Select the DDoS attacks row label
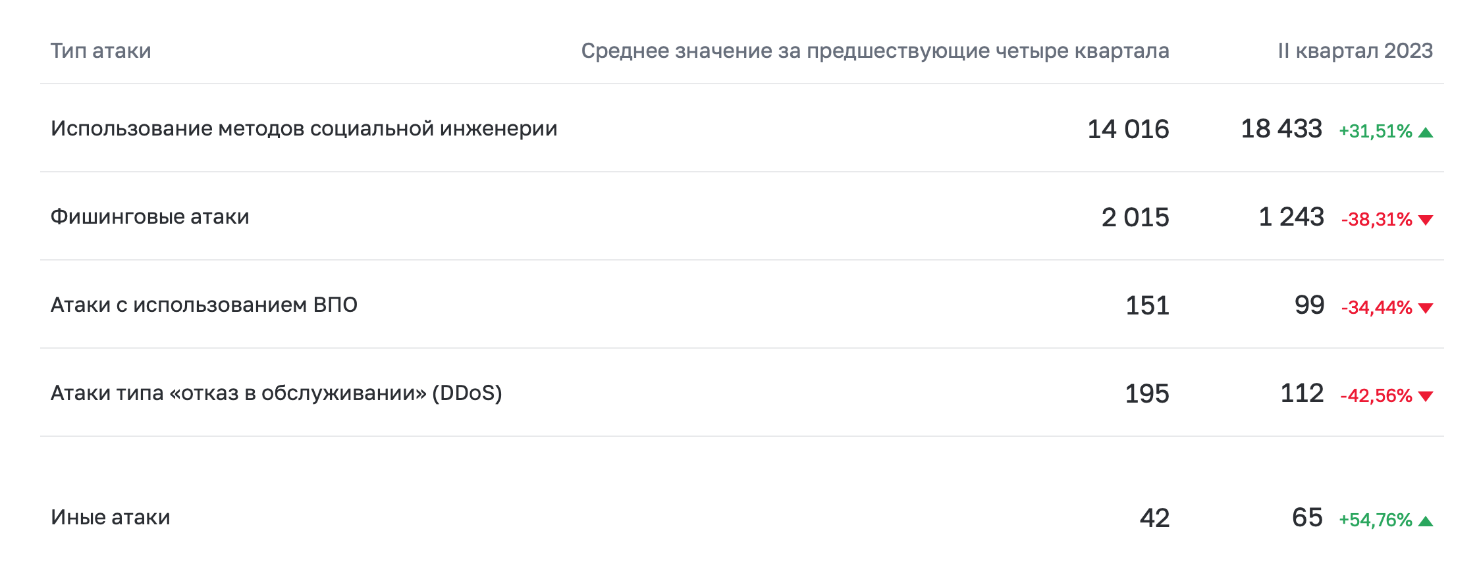This screenshot has width=1479, height=575. (x=276, y=393)
